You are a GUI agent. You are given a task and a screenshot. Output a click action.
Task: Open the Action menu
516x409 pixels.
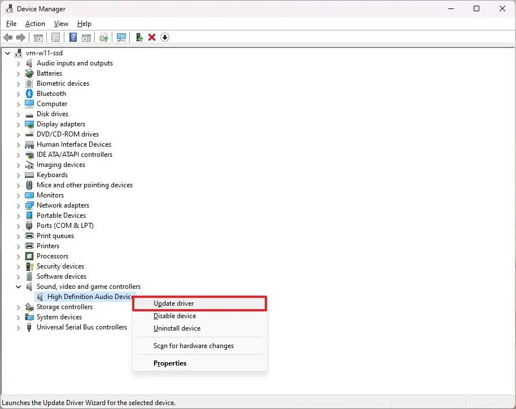pos(35,24)
